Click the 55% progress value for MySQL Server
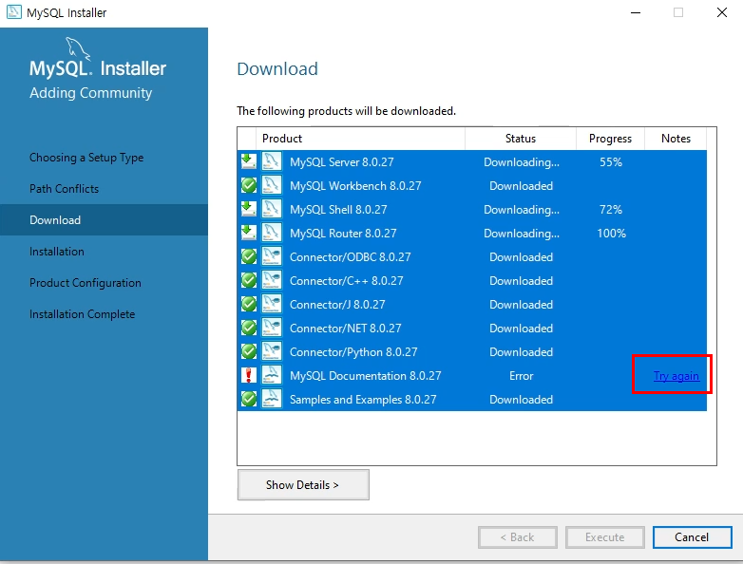This screenshot has width=743, height=564. [611, 162]
